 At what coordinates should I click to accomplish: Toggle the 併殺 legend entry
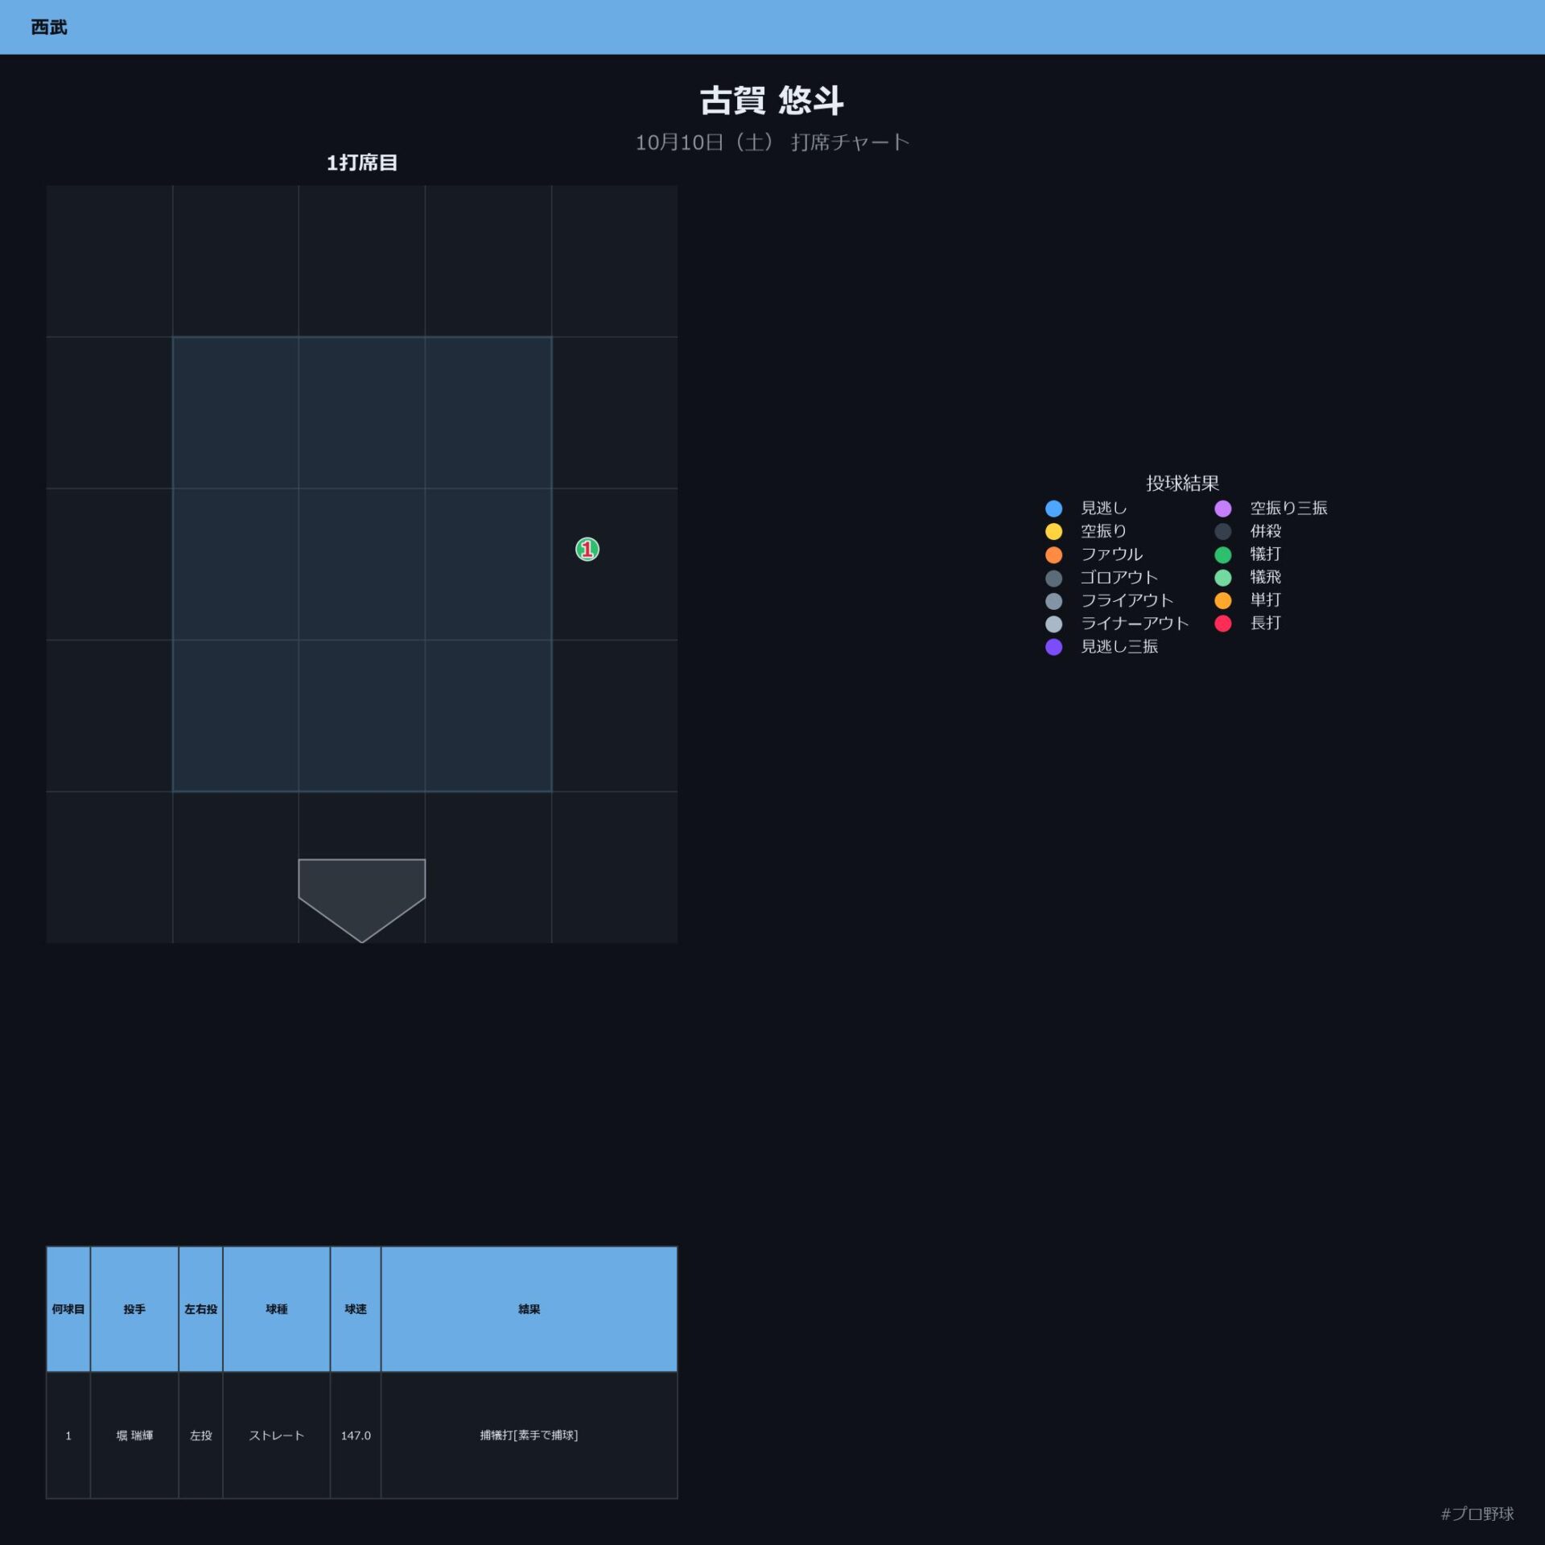1247,531
